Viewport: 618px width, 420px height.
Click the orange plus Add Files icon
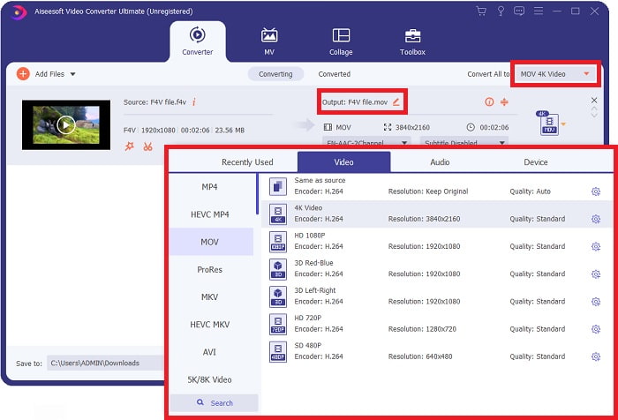pyautogui.click(x=23, y=74)
